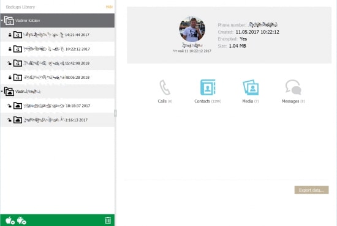
Task: Select the cloud backup 18:18:37 2017
Action: point(58,106)
